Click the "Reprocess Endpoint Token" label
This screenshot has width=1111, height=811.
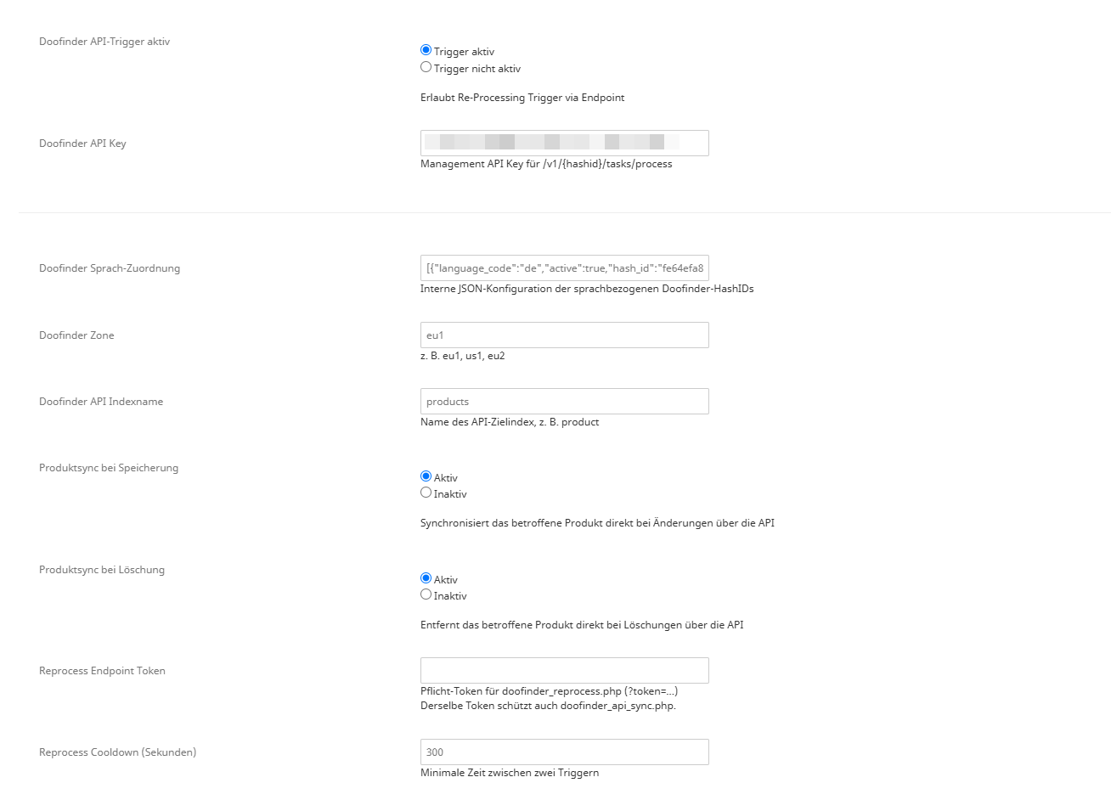coord(102,671)
